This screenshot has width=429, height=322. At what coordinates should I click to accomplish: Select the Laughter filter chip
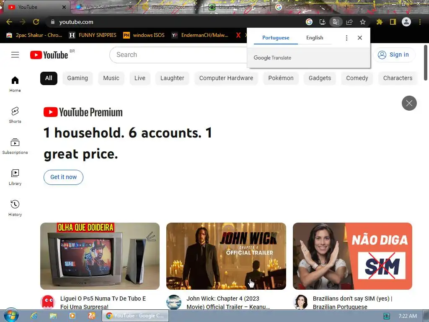pyautogui.click(x=172, y=78)
